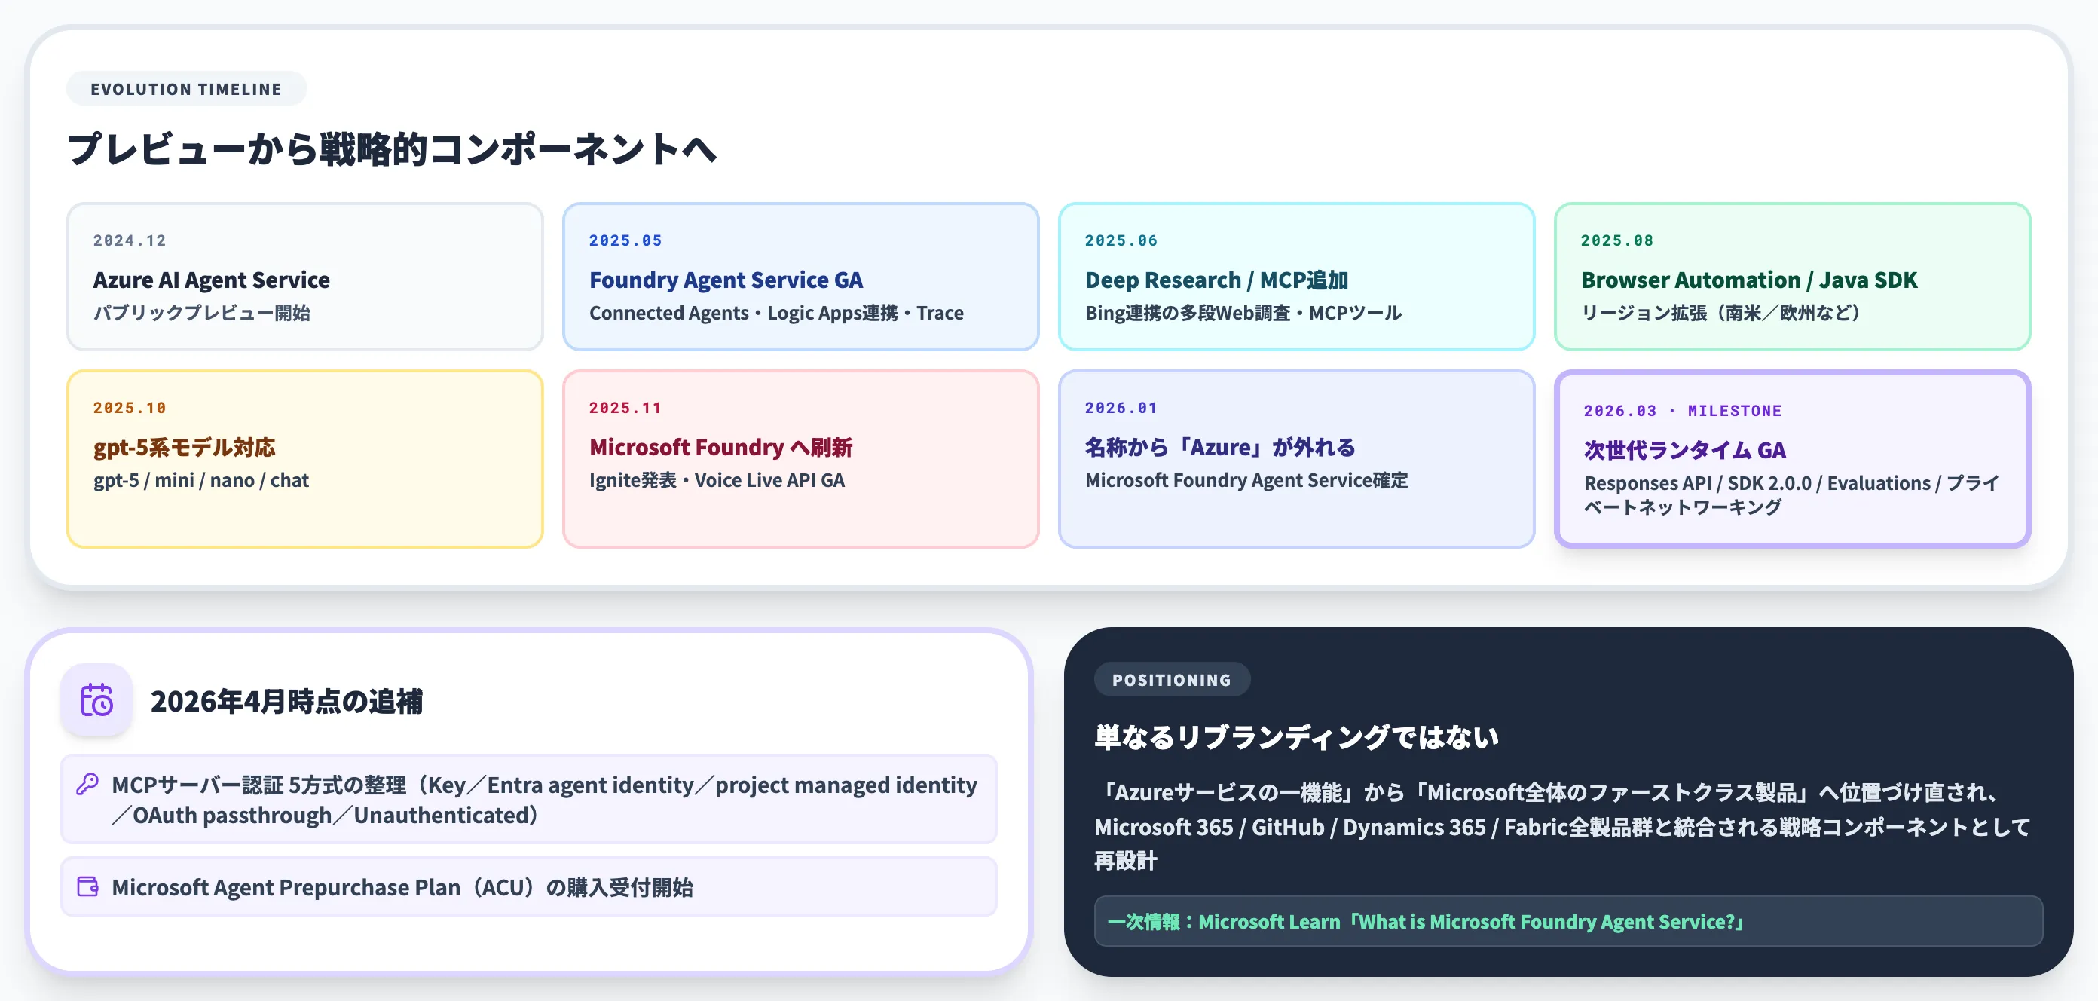
Task: Click the text パブリックプレビュー開始
Action: pyautogui.click(x=202, y=313)
